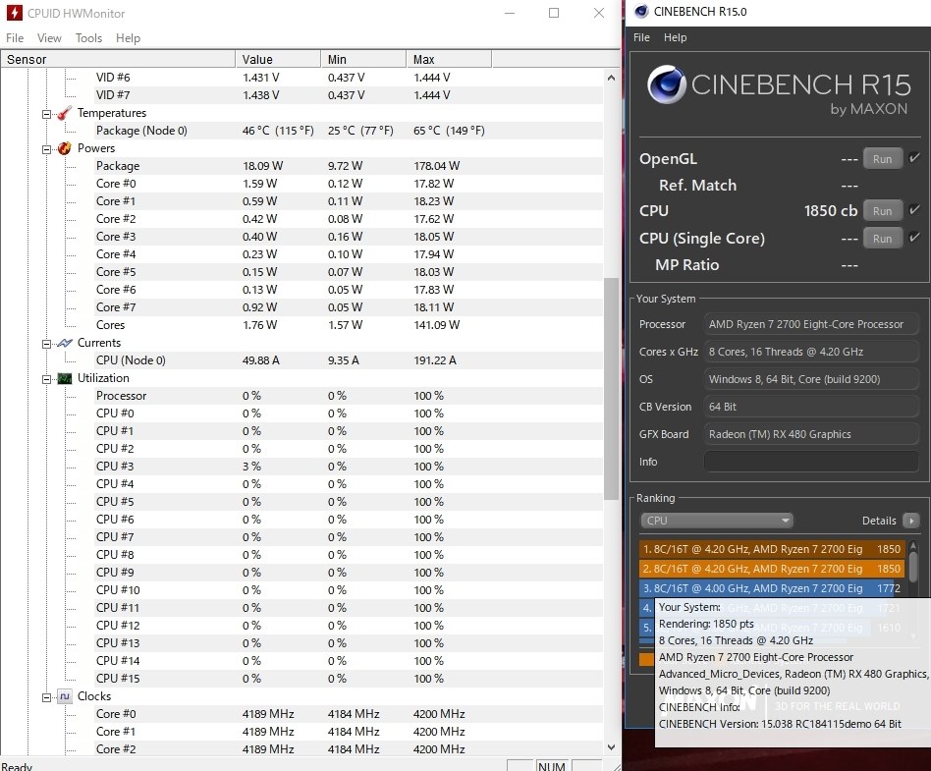Screen dimensions: 931x771
Task: Toggle the OpenGL test checkbox
Action: [914, 157]
